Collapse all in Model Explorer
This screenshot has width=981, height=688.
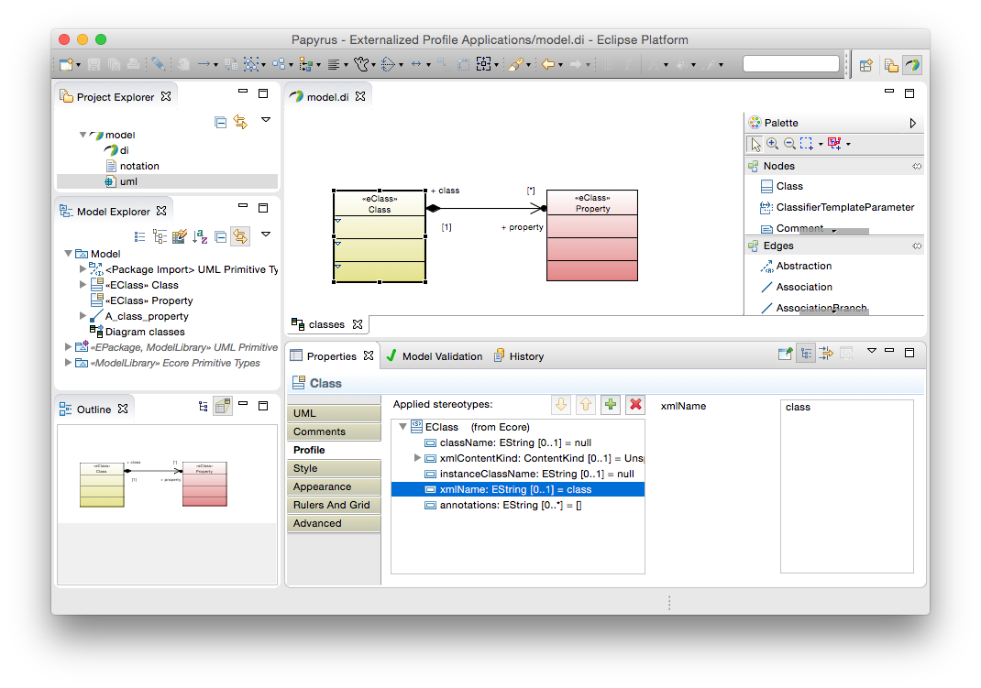coord(220,237)
